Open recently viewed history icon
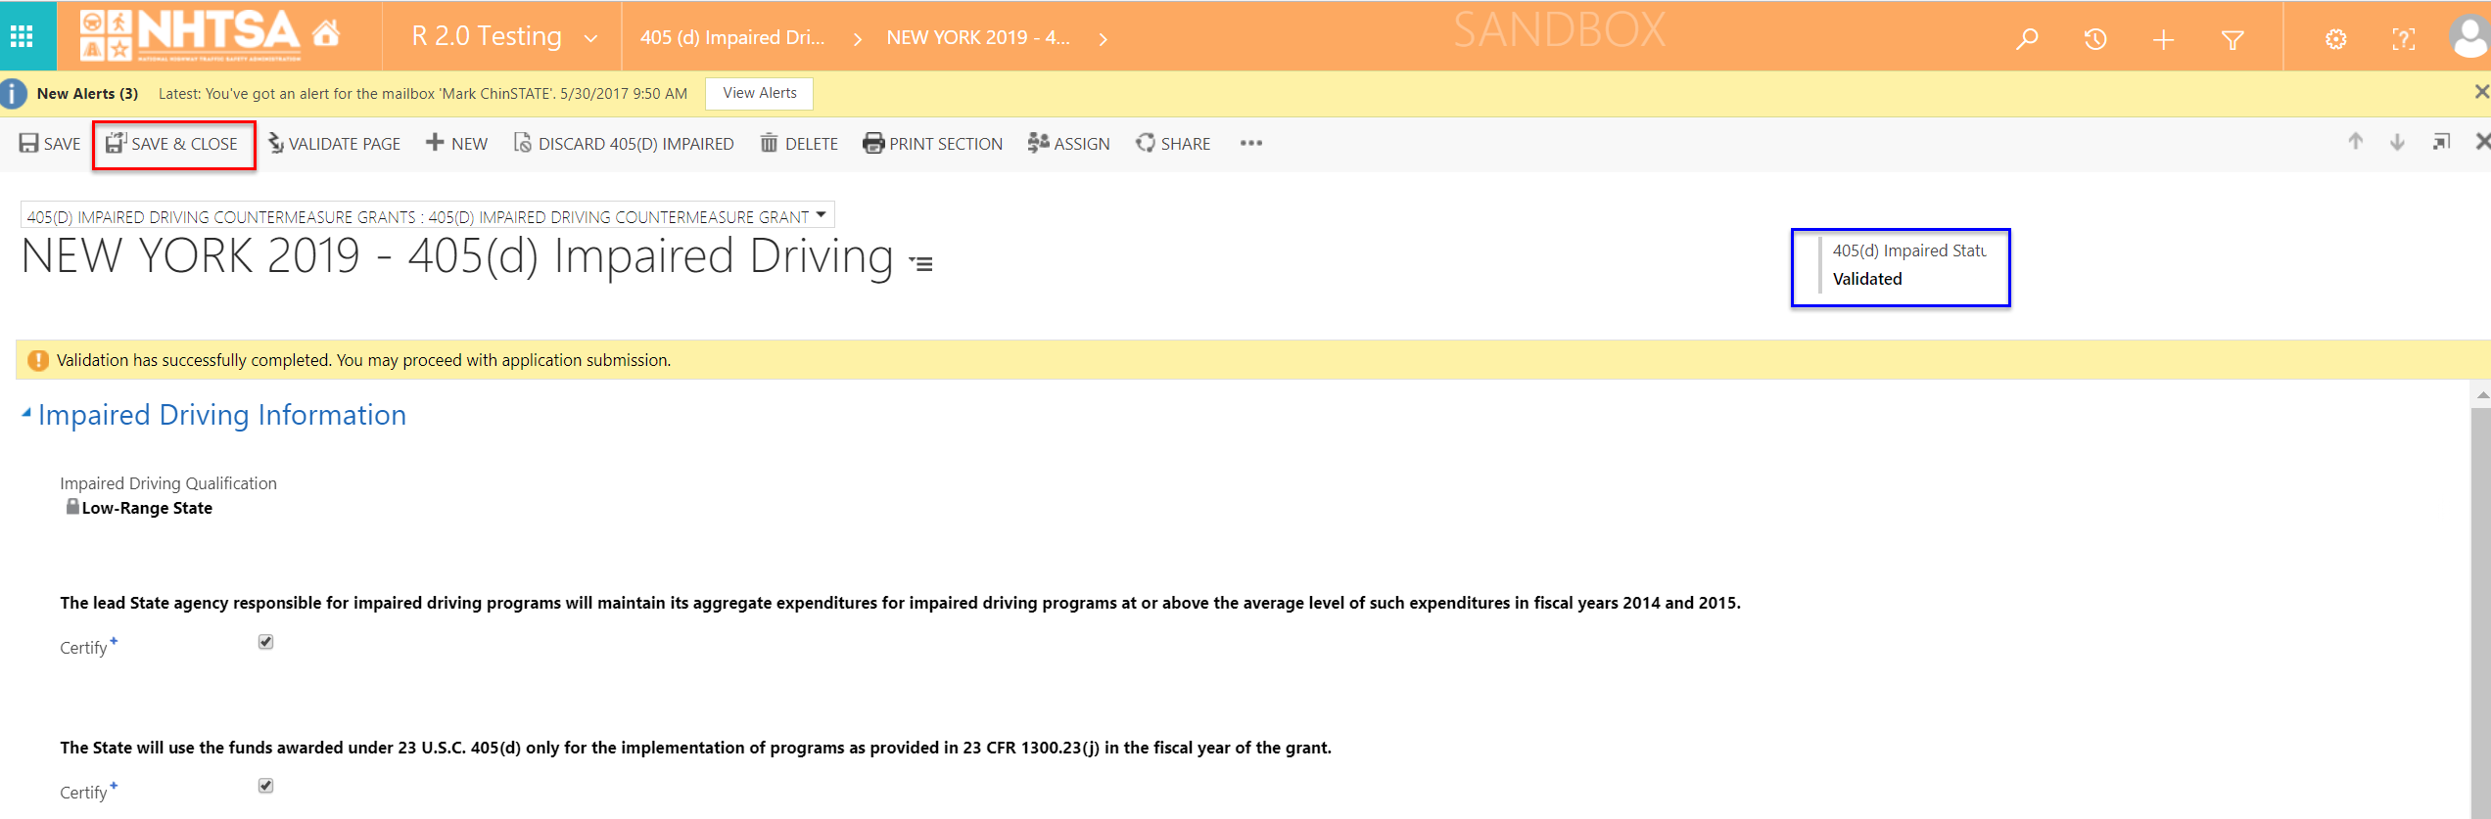Viewport: 2491px width, 819px height. point(2095,39)
